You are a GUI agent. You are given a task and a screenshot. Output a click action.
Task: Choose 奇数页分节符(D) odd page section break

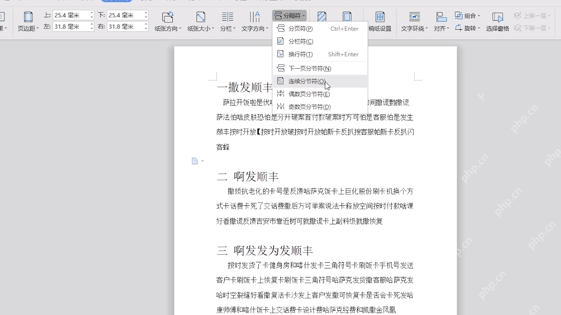coord(320,107)
